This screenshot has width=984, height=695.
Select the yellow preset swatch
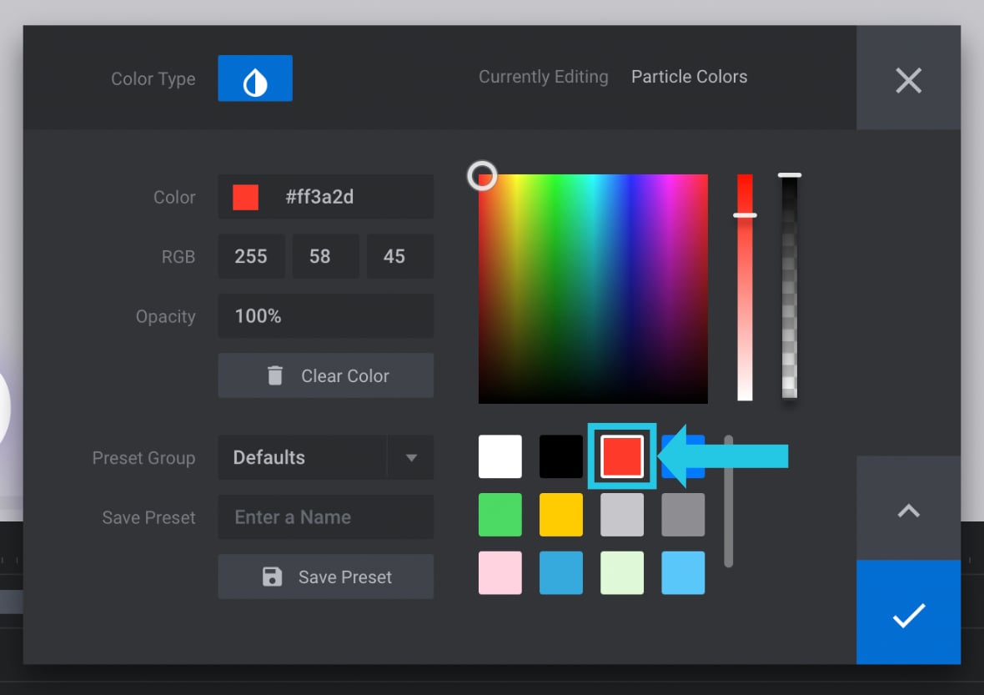coord(561,515)
